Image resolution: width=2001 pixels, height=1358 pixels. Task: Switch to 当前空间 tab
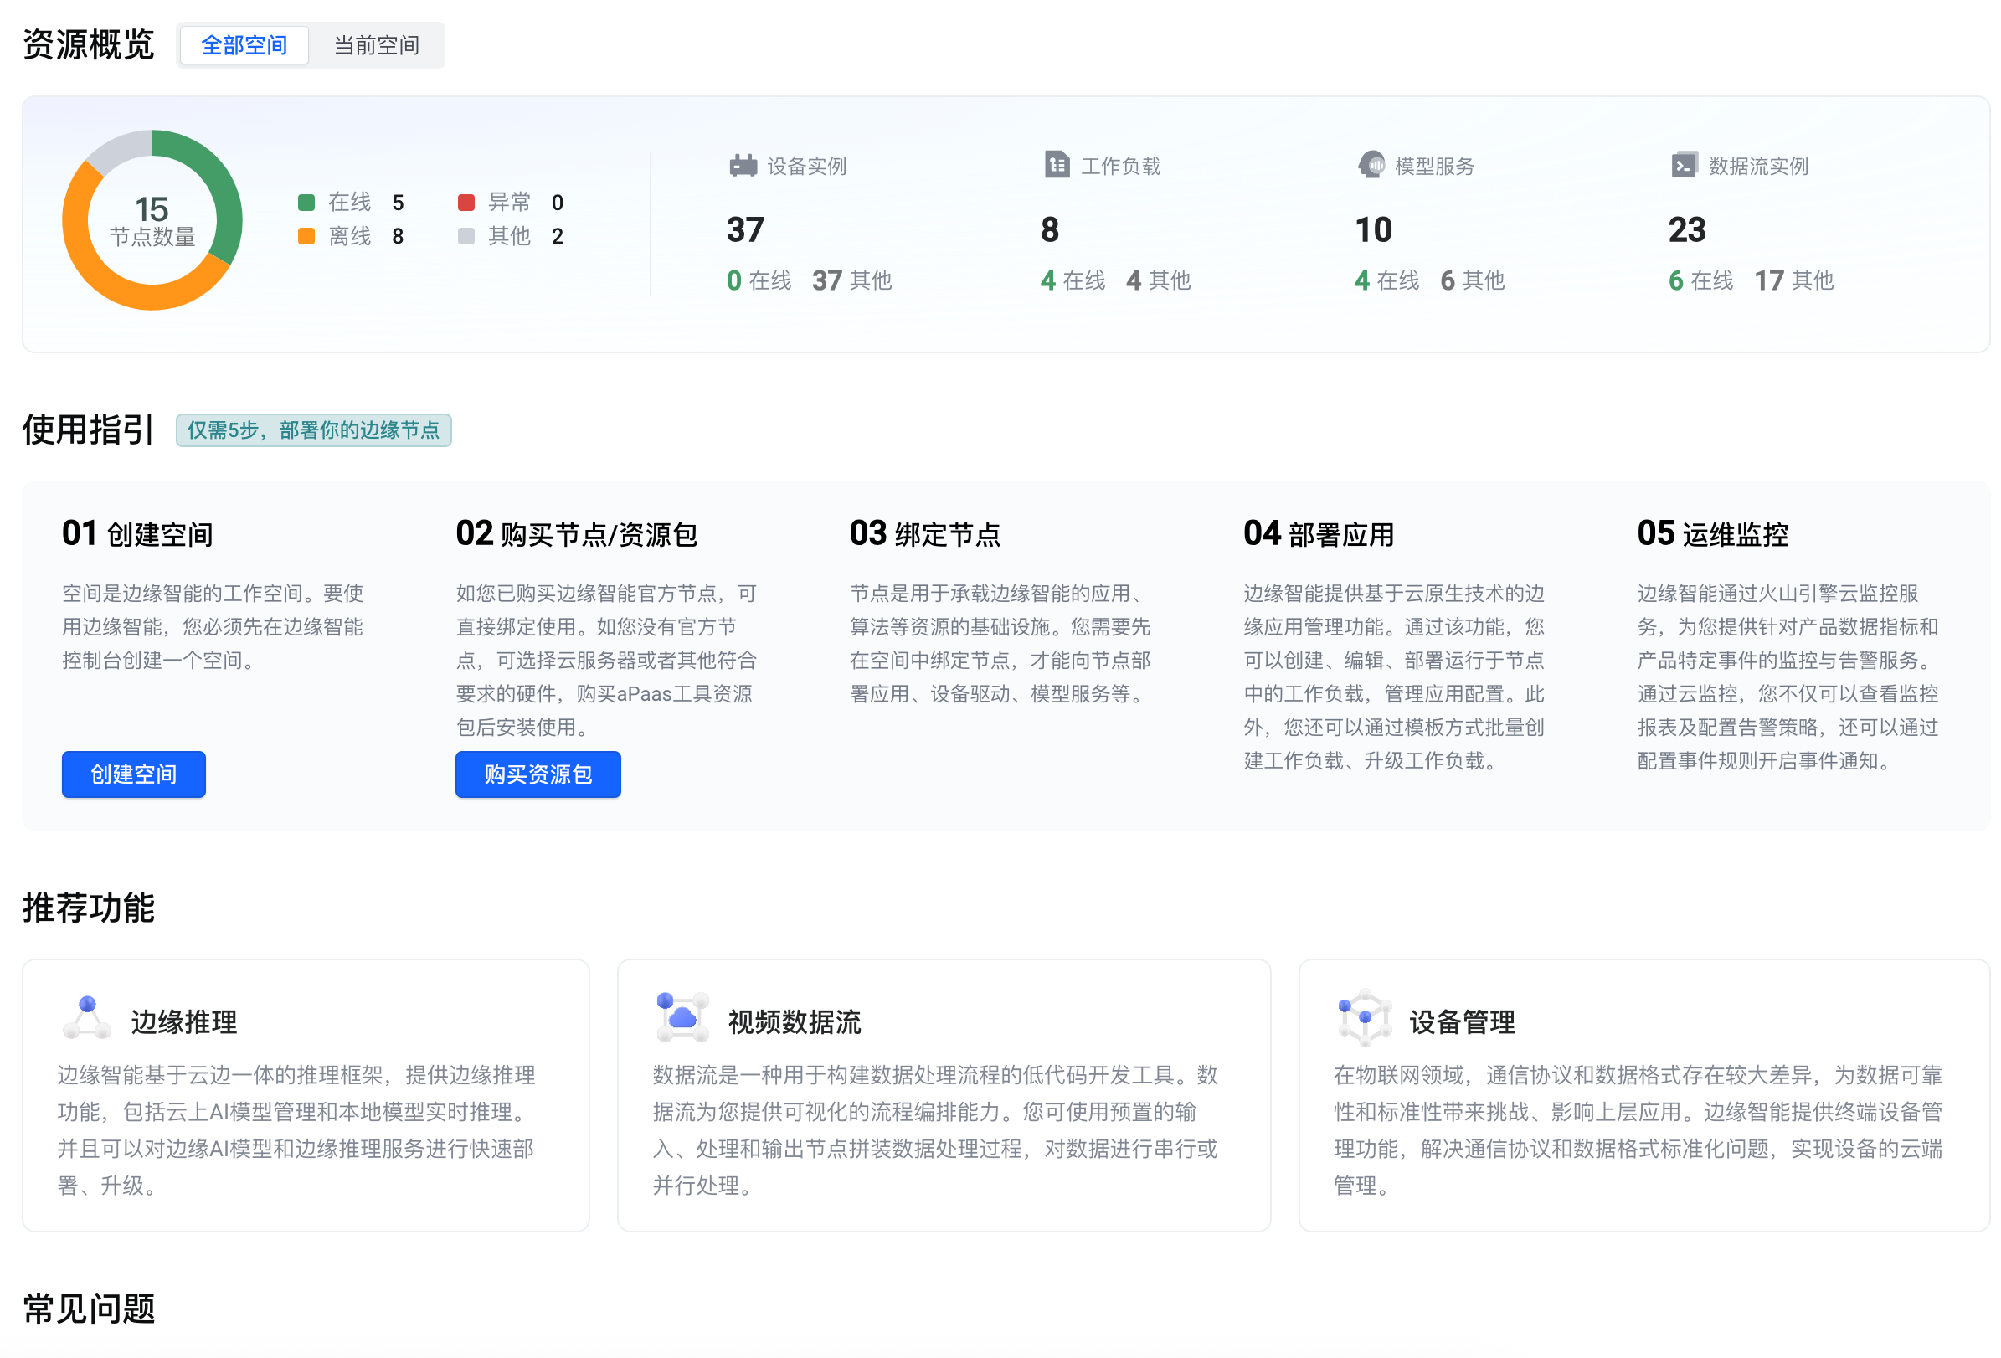376,44
